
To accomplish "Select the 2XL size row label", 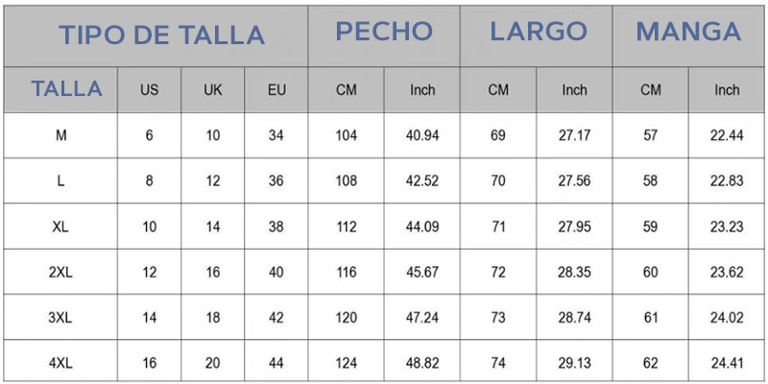I will tap(61, 273).
